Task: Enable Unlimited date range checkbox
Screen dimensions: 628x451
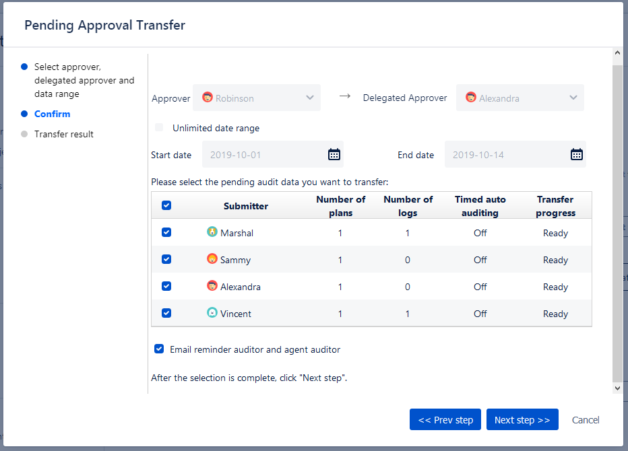Action: pyautogui.click(x=159, y=127)
